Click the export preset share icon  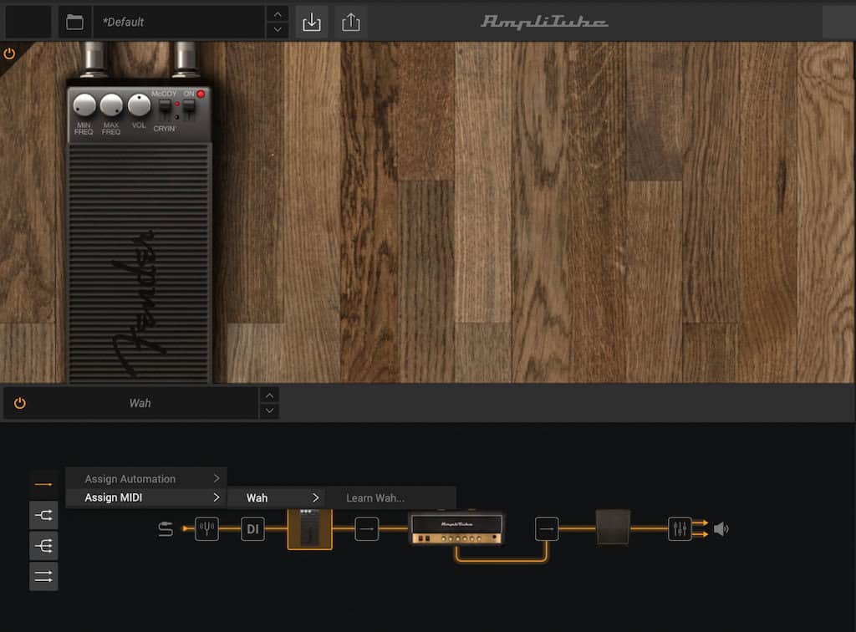point(351,23)
